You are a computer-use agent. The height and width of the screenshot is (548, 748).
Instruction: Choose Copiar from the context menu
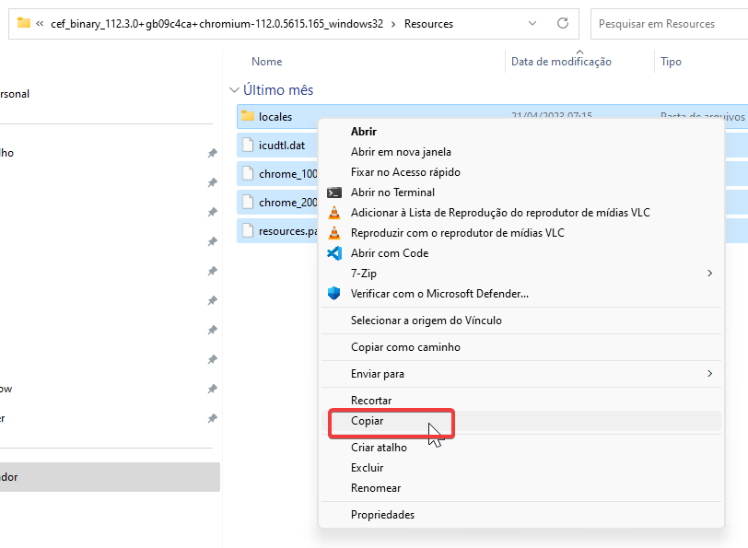(x=367, y=421)
